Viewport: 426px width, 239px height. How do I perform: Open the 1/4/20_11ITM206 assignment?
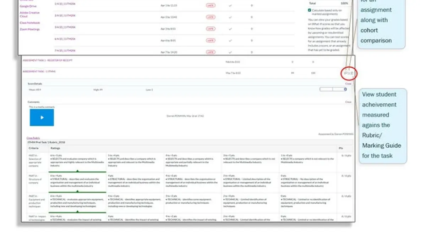tap(65, 4)
